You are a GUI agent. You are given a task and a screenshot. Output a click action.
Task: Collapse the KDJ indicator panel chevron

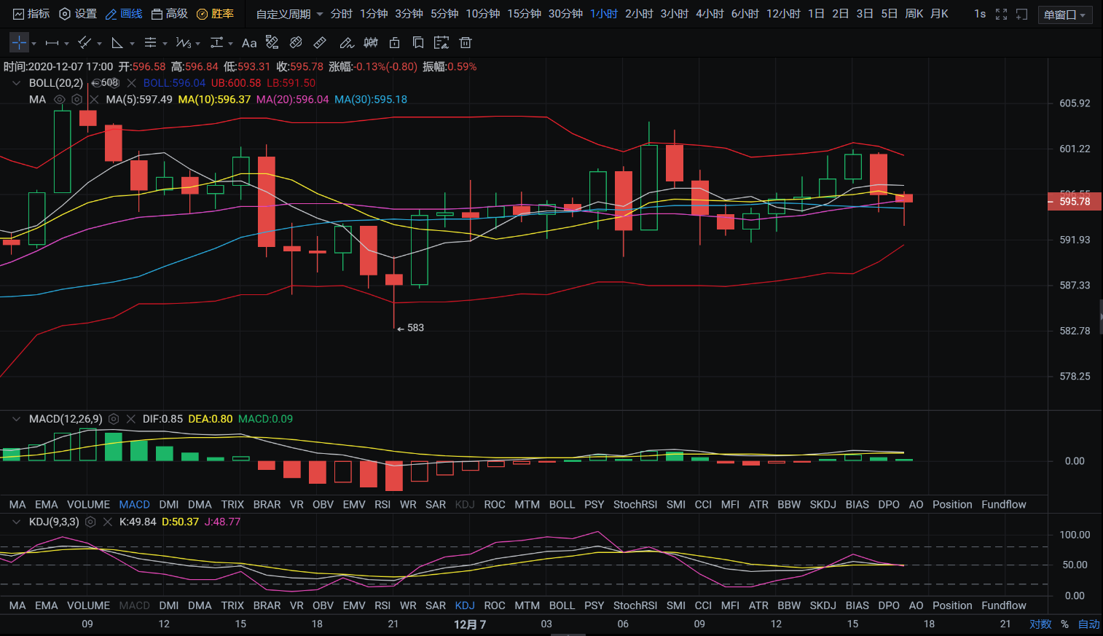16,522
